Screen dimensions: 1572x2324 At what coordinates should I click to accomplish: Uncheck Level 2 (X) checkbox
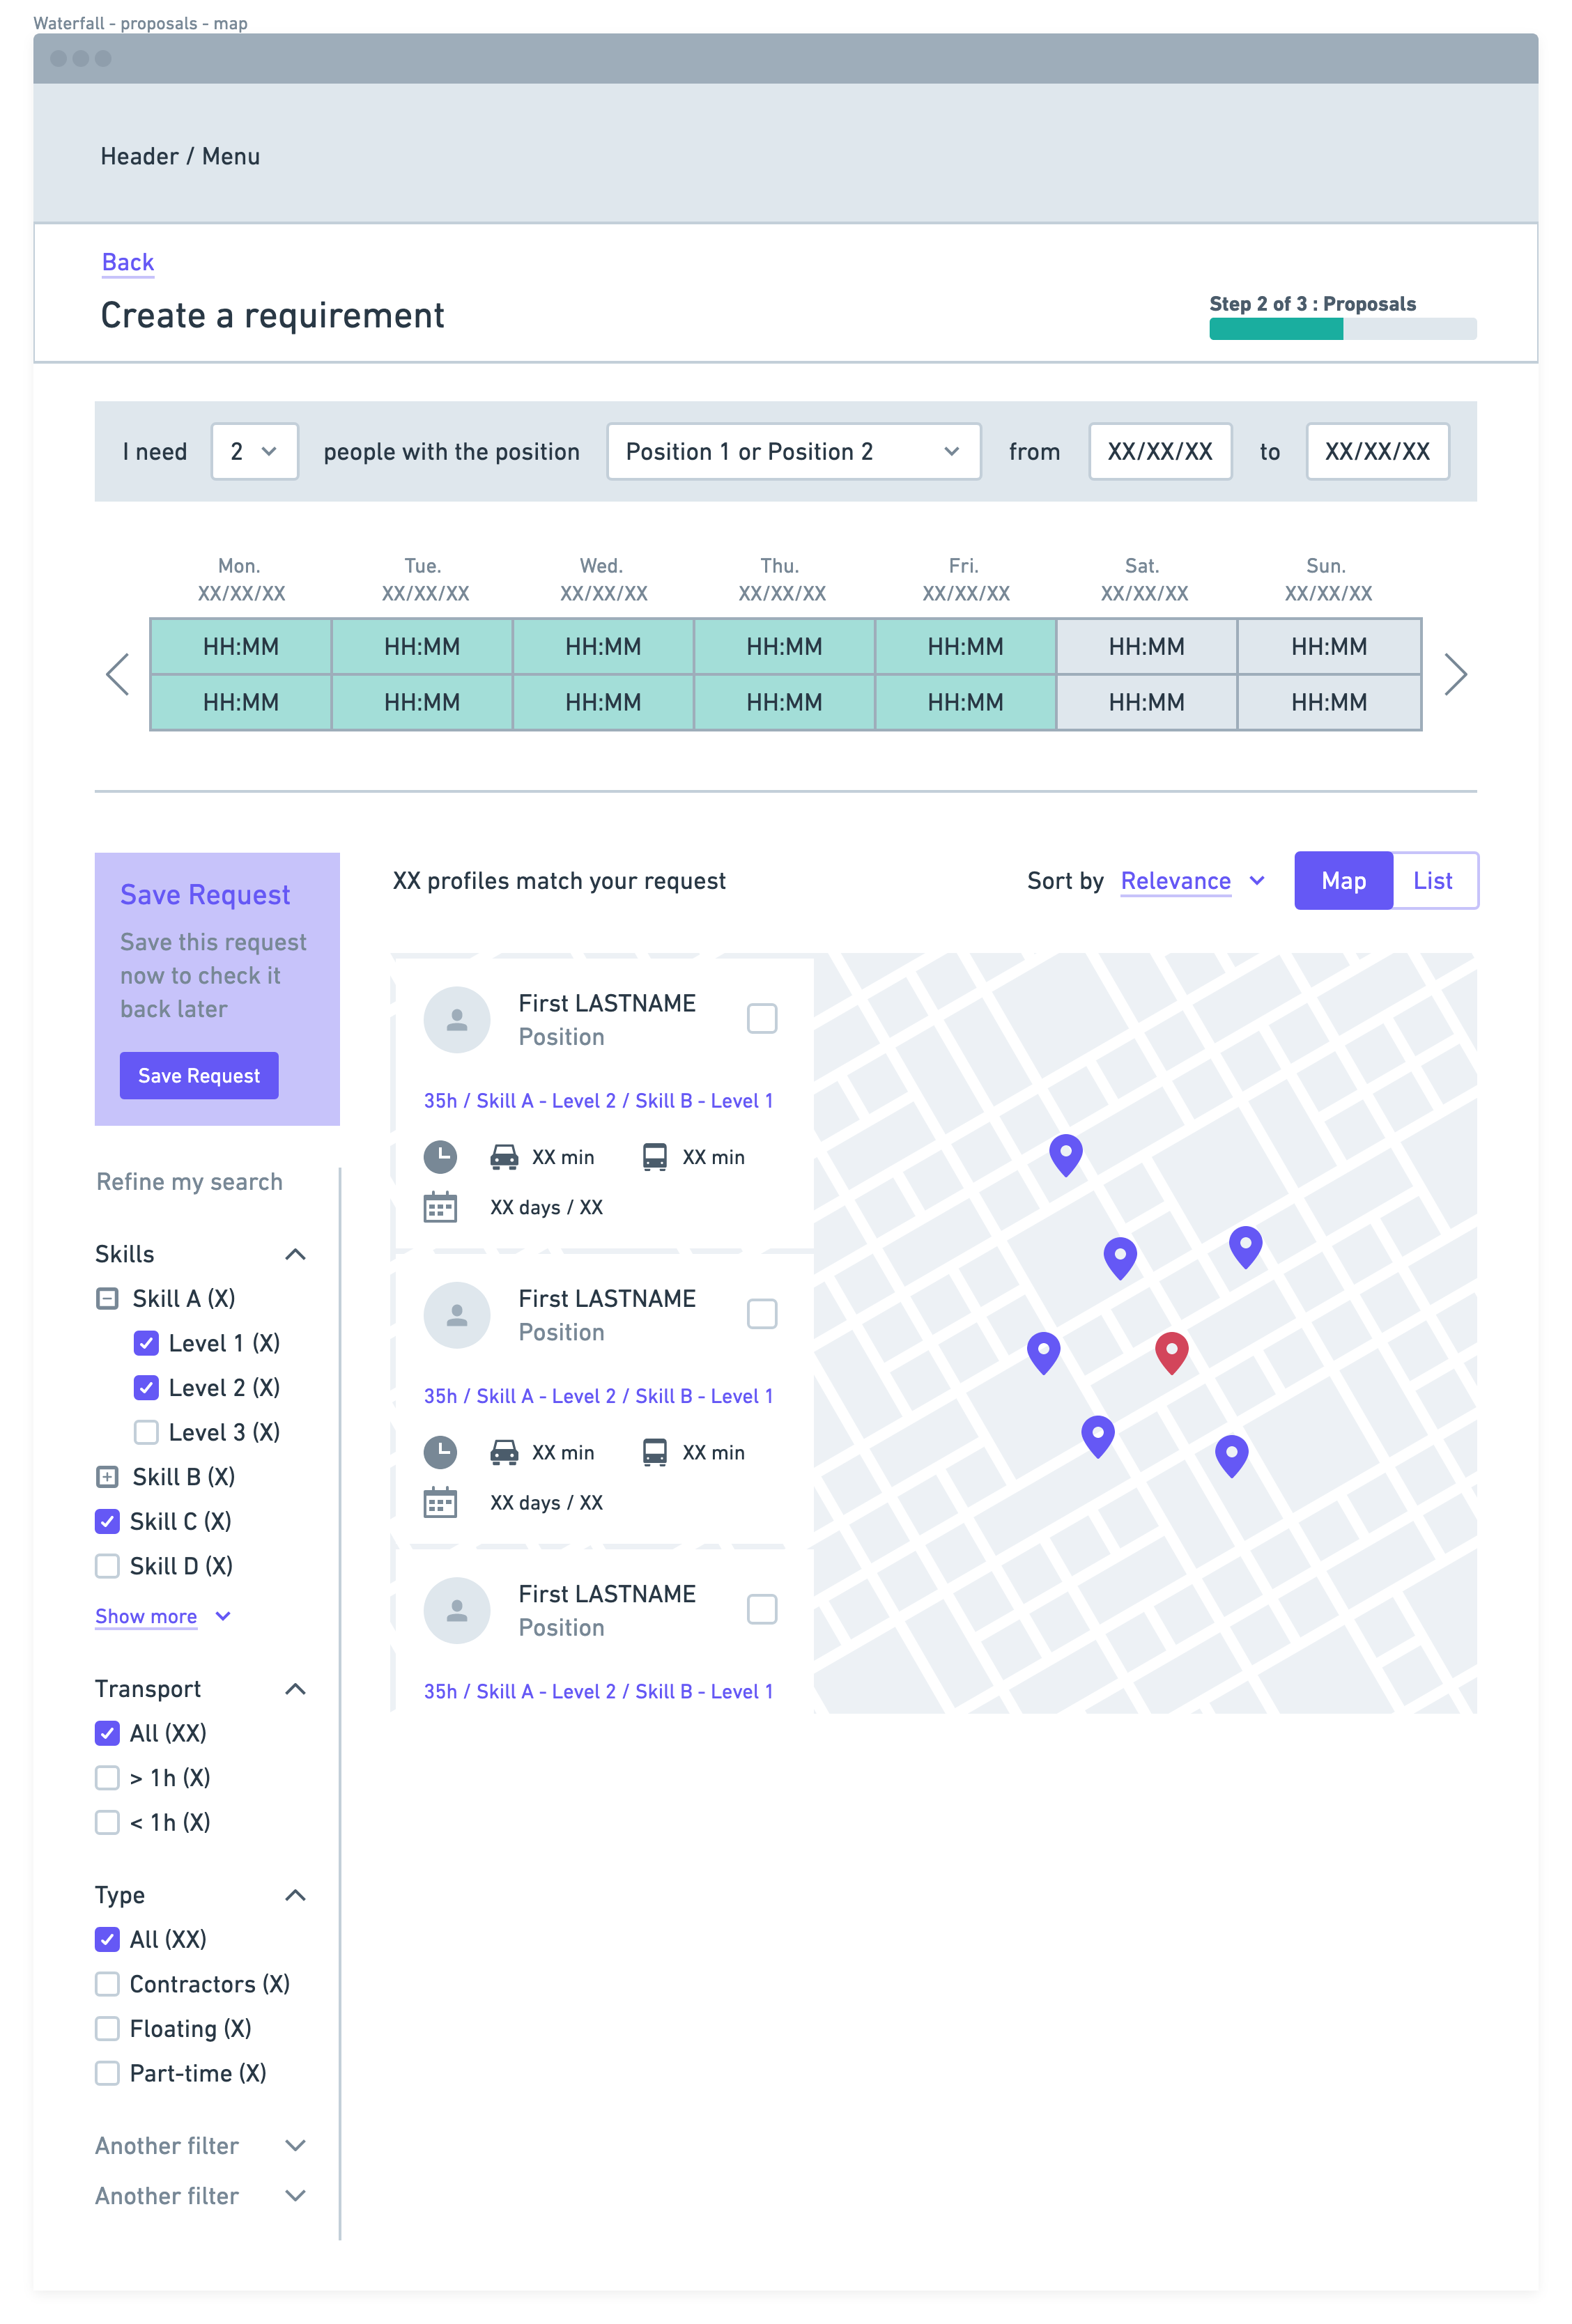point(146,1387)
